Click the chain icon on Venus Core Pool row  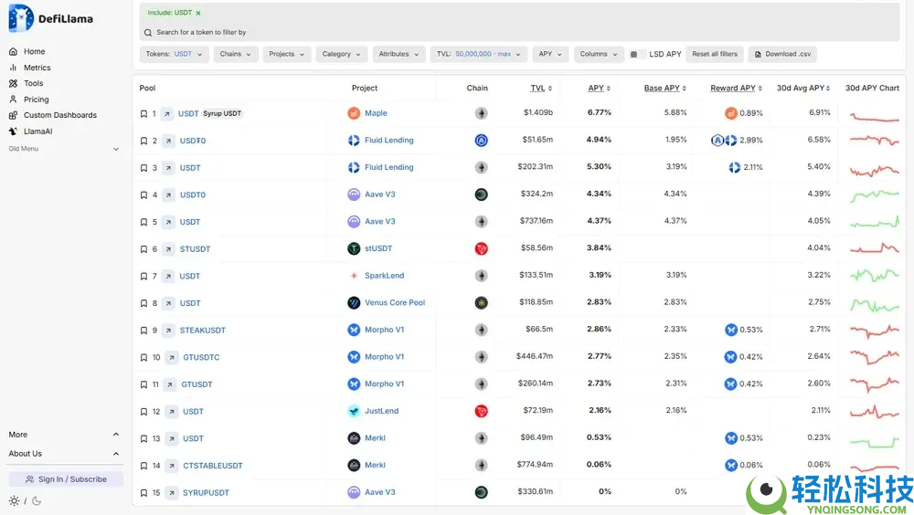pyautogui.click(x=481, y=303)
